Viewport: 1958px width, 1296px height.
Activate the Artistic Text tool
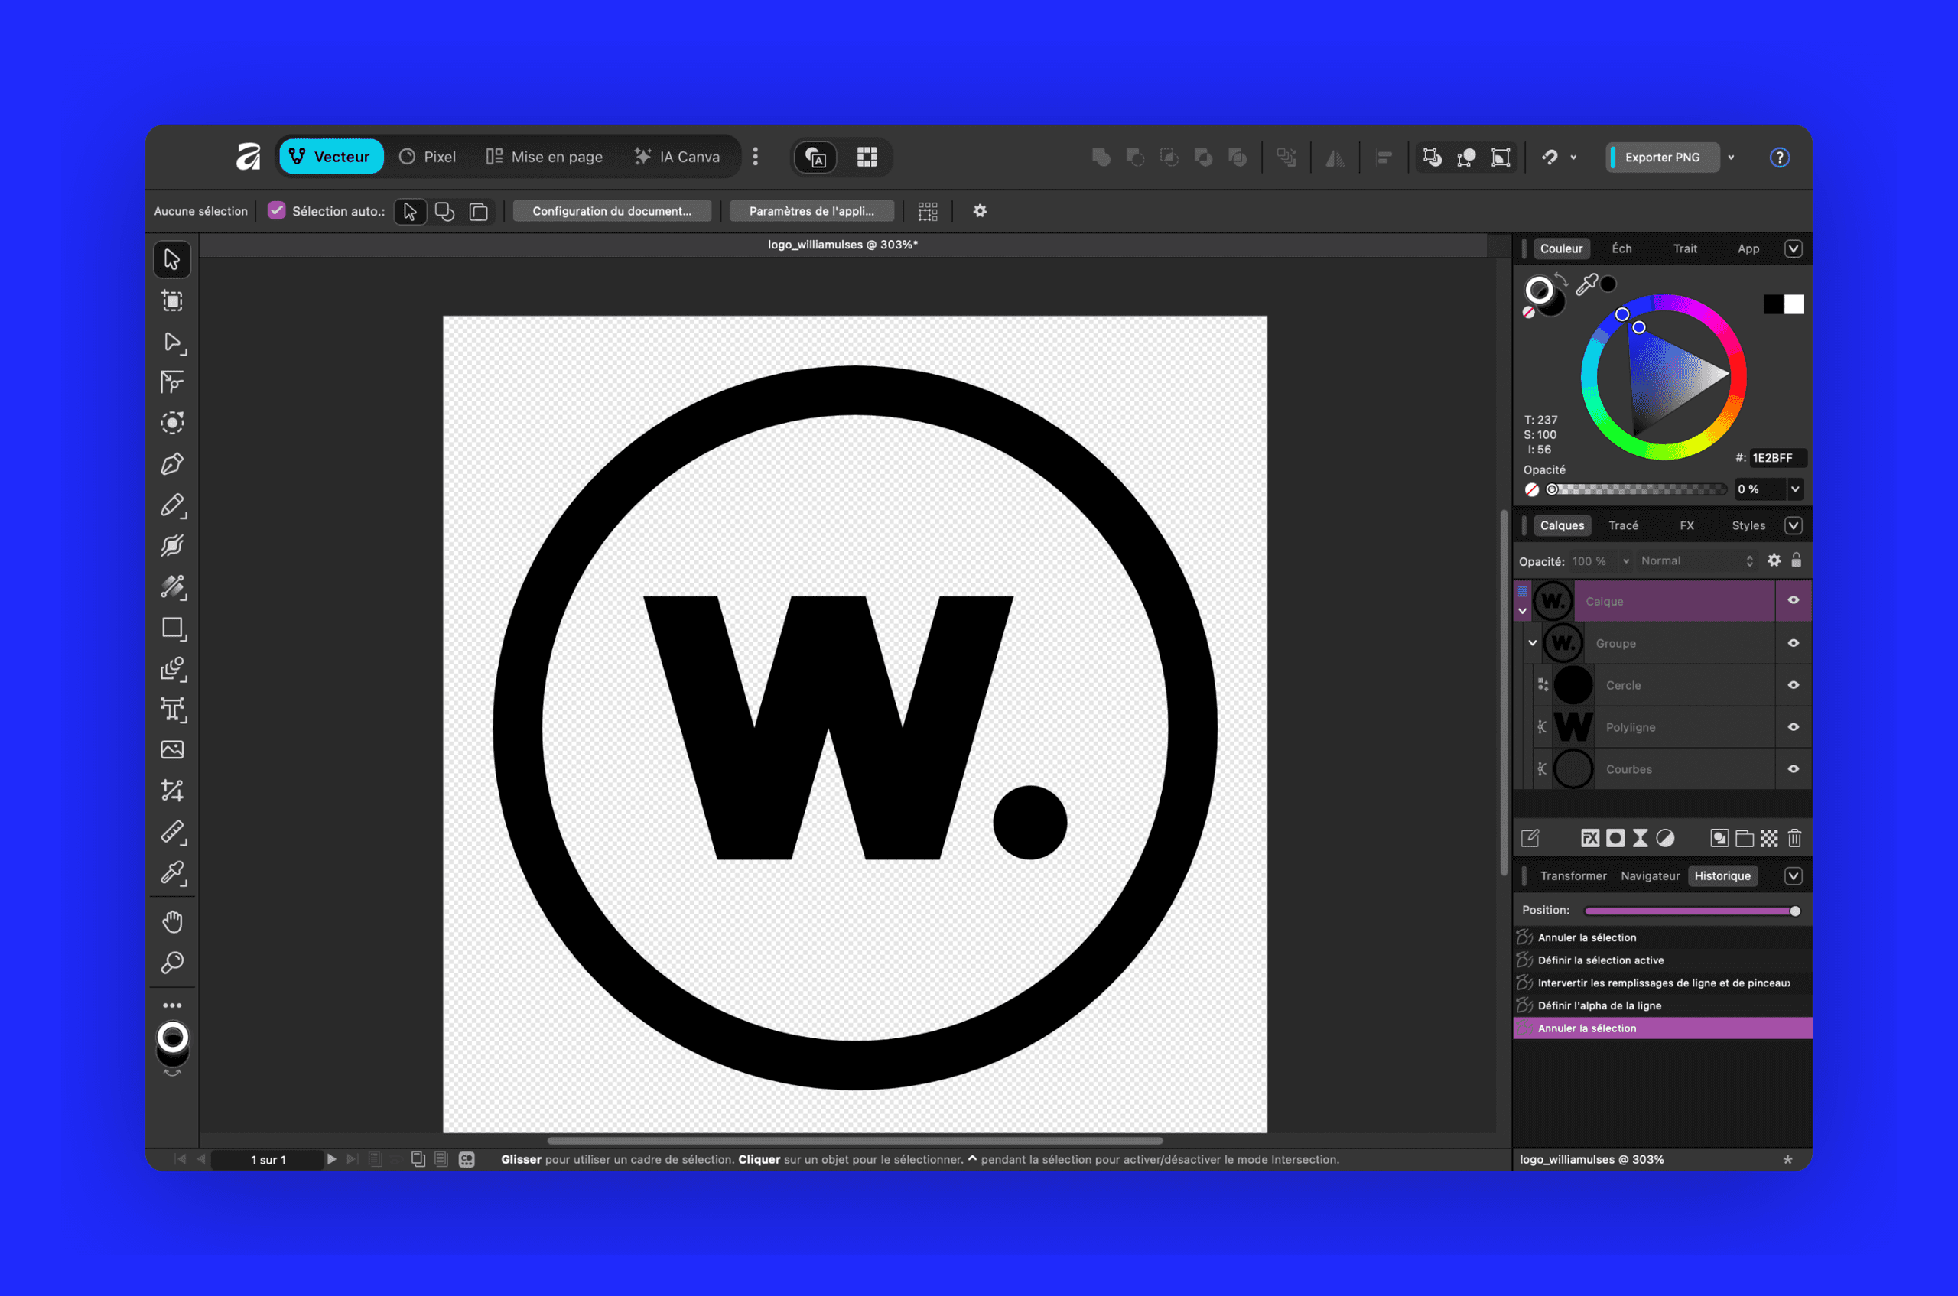(172, 709)
